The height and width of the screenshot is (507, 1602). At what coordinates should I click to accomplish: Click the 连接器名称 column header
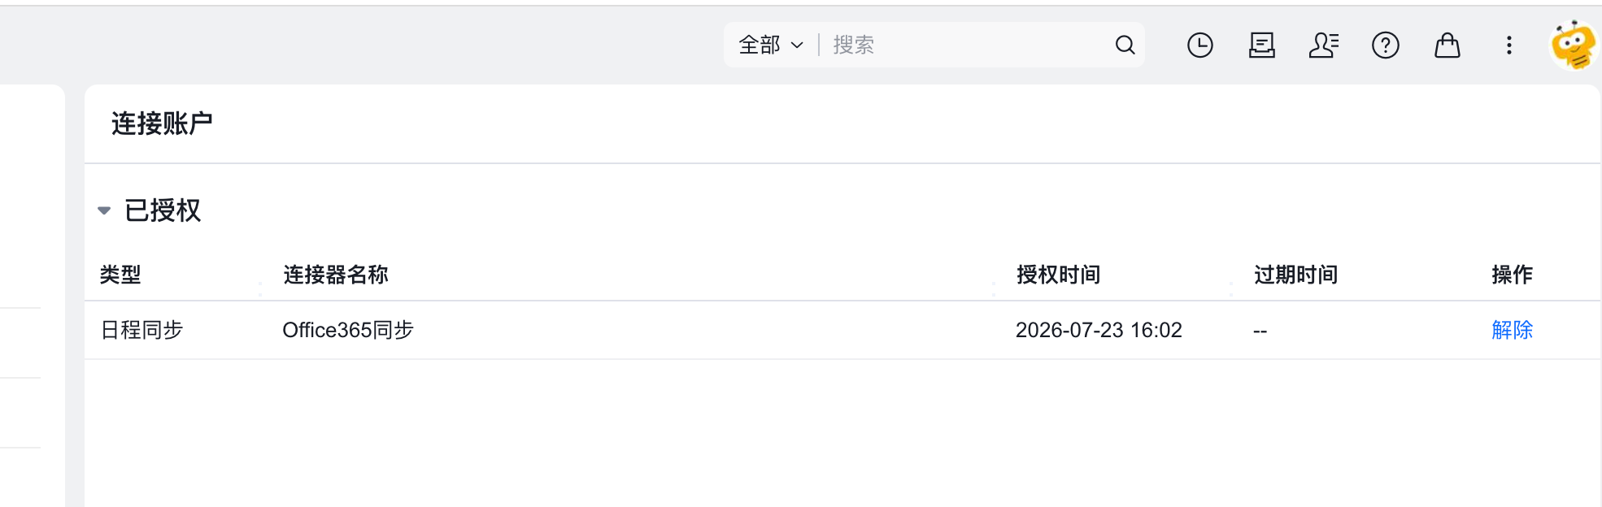(x=335, y=275)
